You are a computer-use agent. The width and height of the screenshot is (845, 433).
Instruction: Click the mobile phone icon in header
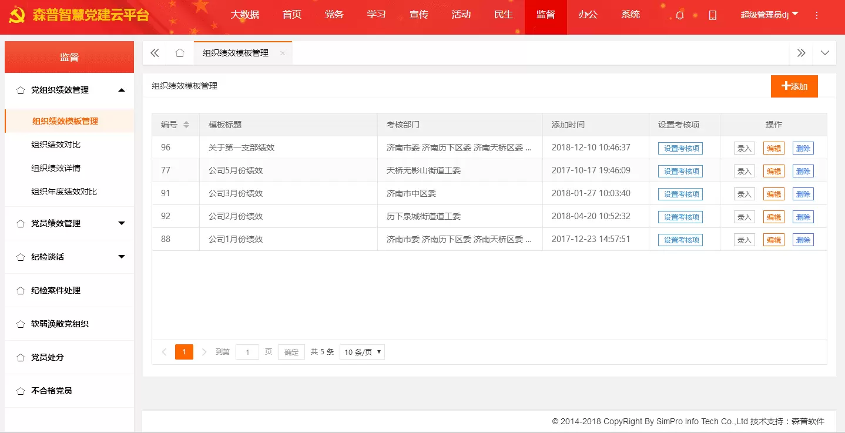point(713,15)
